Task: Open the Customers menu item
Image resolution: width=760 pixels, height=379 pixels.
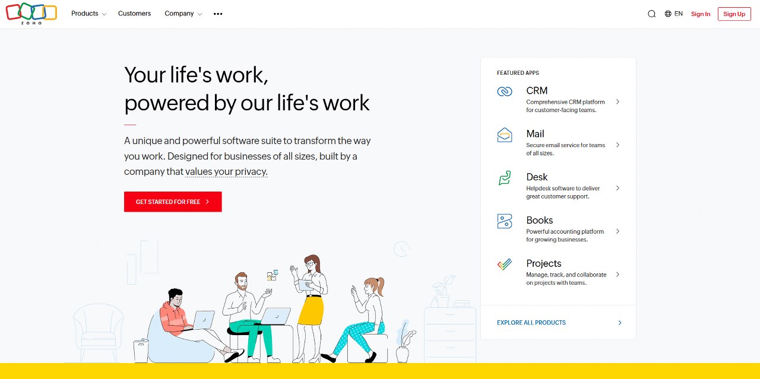Action: coord(135,14)
